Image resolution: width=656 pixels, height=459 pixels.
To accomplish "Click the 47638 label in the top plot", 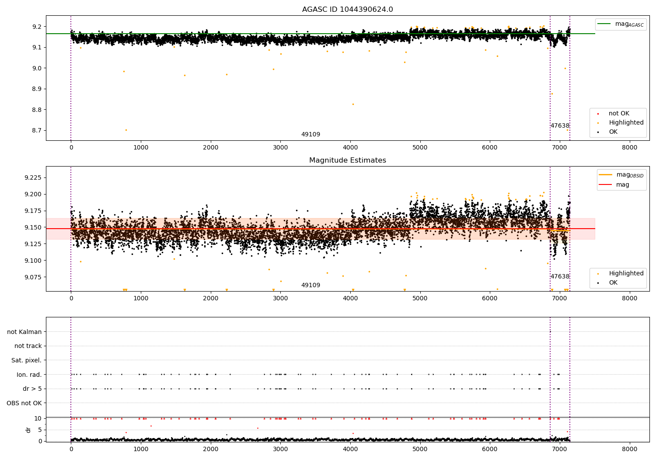I will point(560,126).
